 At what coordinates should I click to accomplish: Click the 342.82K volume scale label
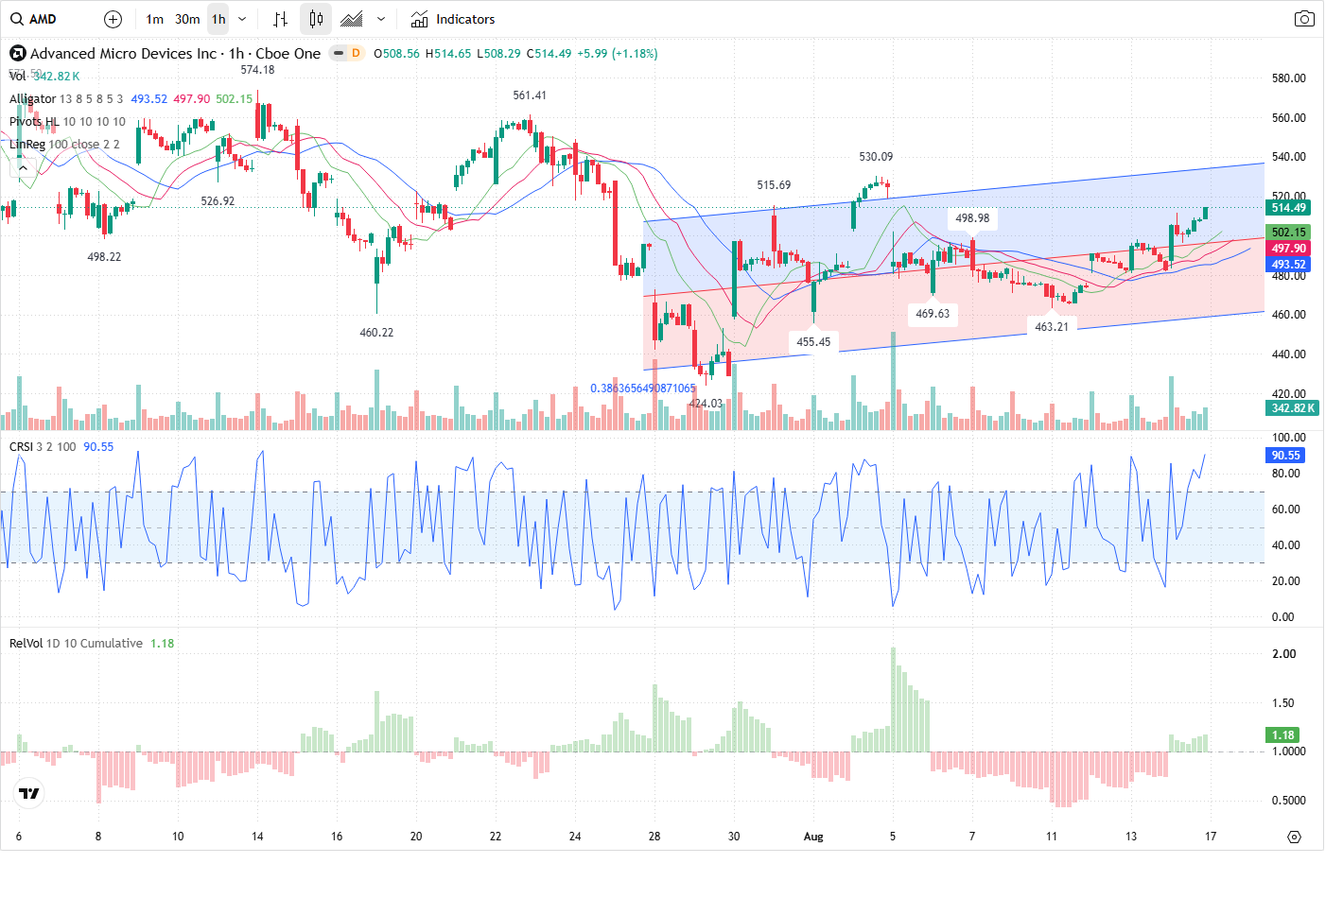pyautogui.click(x=1293, y=408)
